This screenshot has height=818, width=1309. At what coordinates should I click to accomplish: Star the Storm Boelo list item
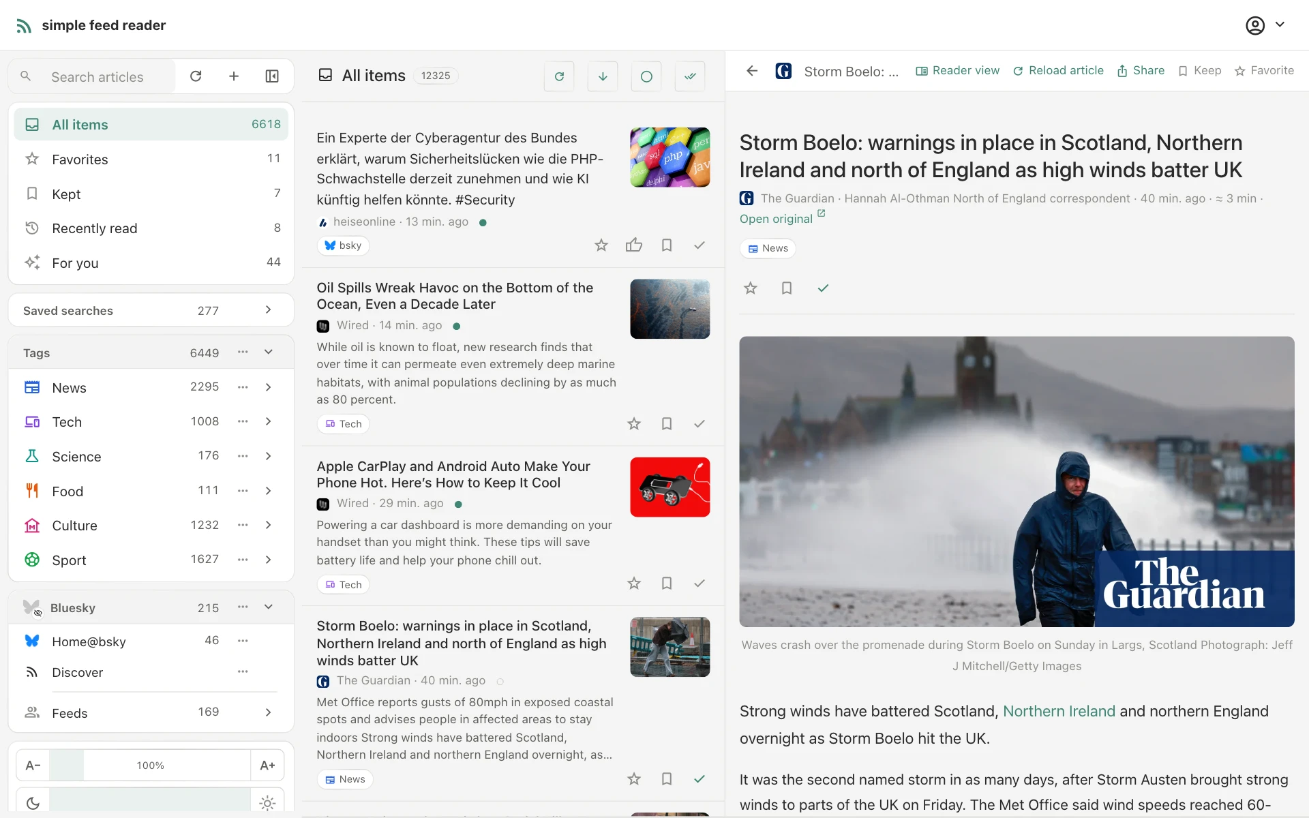[634, 779]
